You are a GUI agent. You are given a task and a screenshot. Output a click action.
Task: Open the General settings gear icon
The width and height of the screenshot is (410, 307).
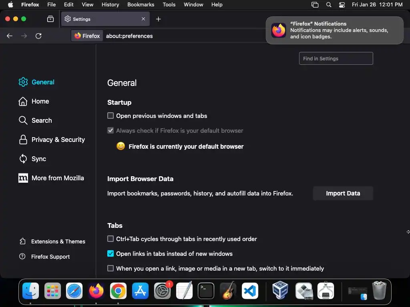pos(23,82)
